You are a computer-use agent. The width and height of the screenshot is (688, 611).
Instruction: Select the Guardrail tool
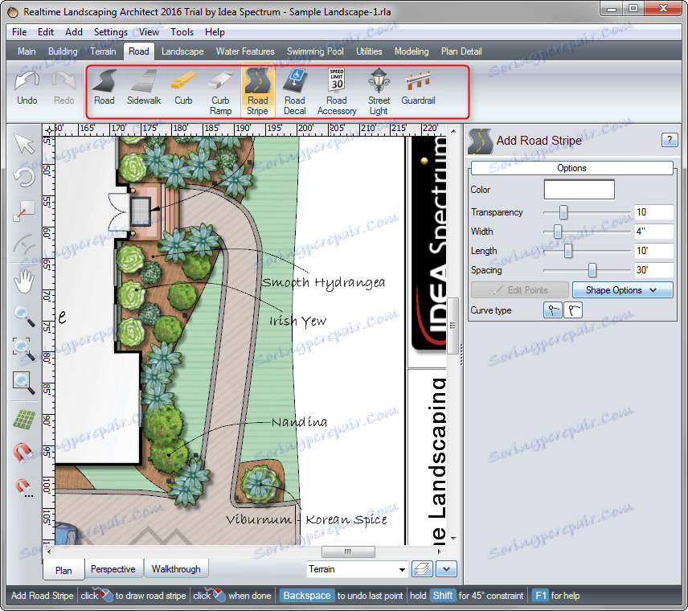(418, 88)
